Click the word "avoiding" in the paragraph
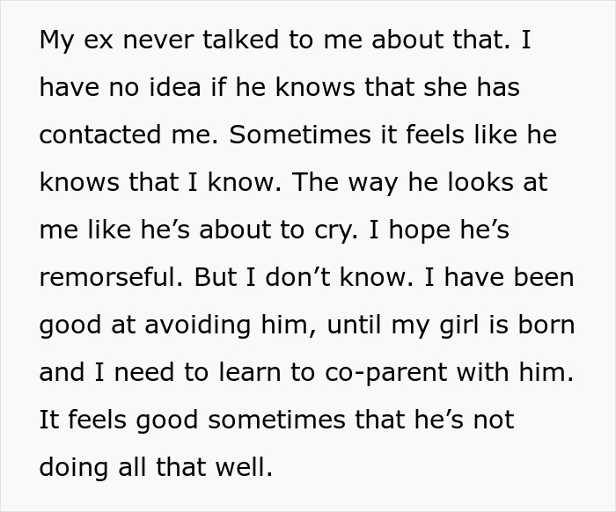The height and width of the screenshot is (512, 616). click(185, 325)
